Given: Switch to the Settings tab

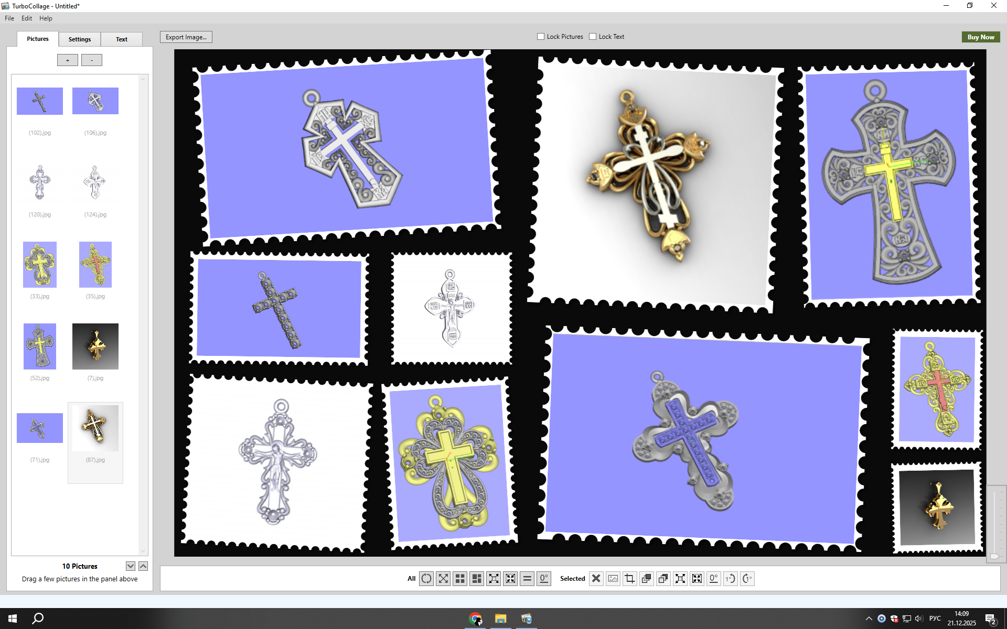Looking at the screenshot, I should click(80, 39).
